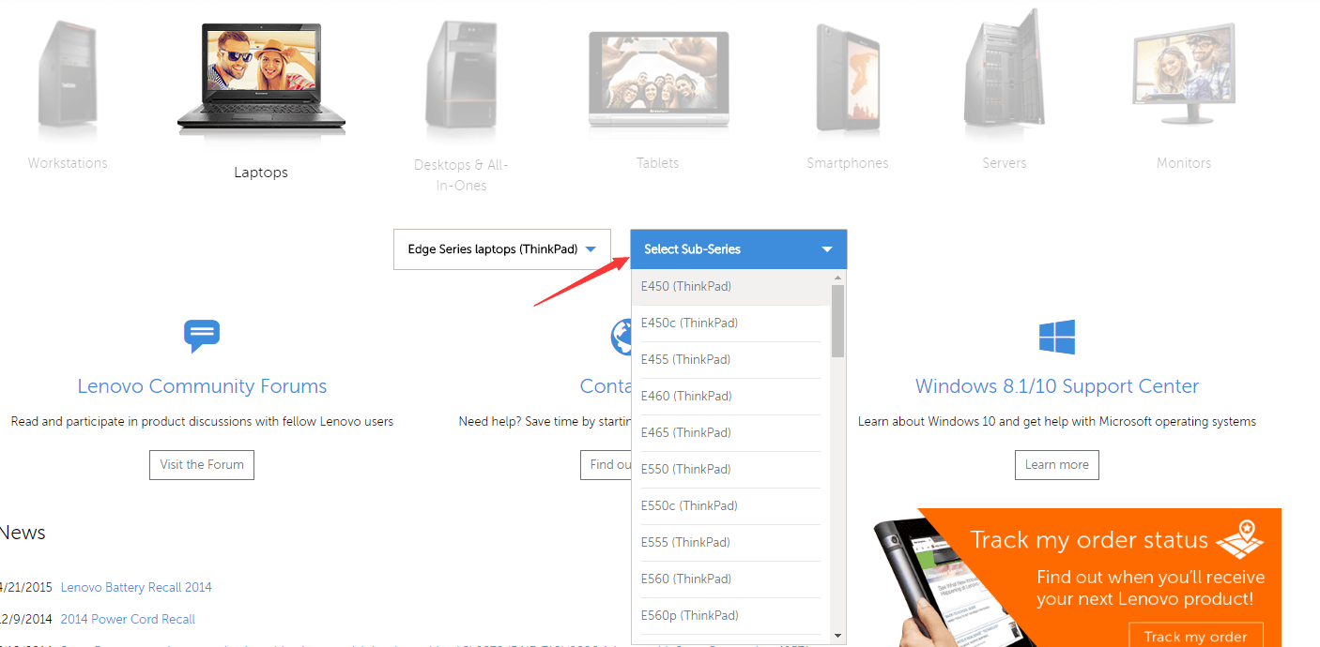This screenshot has width=1320, height=647.
Task: Open the Lenovo Community Forums link
Action: click(202, 386)
